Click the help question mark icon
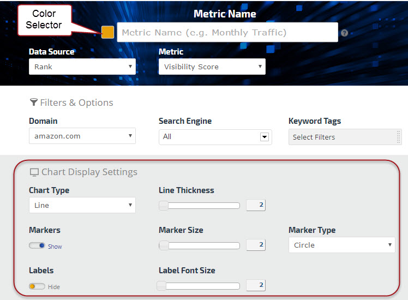This screenshot has width=408, height=300. [344, 33]
